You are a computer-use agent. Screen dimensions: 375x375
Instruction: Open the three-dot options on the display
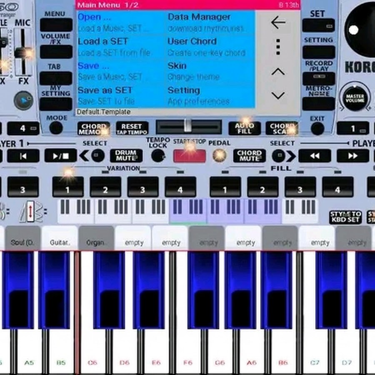pos(278,47)
